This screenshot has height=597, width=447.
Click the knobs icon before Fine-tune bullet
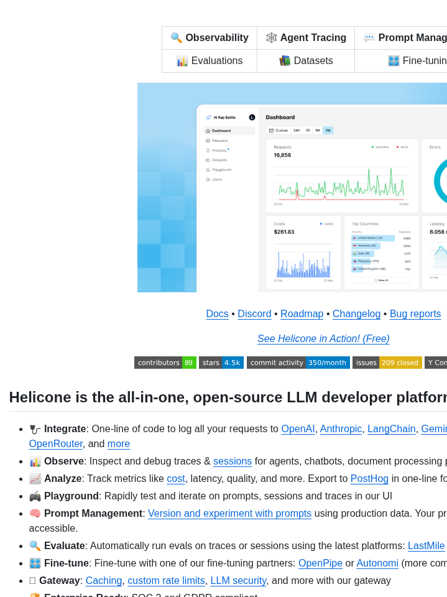(35, 563)
